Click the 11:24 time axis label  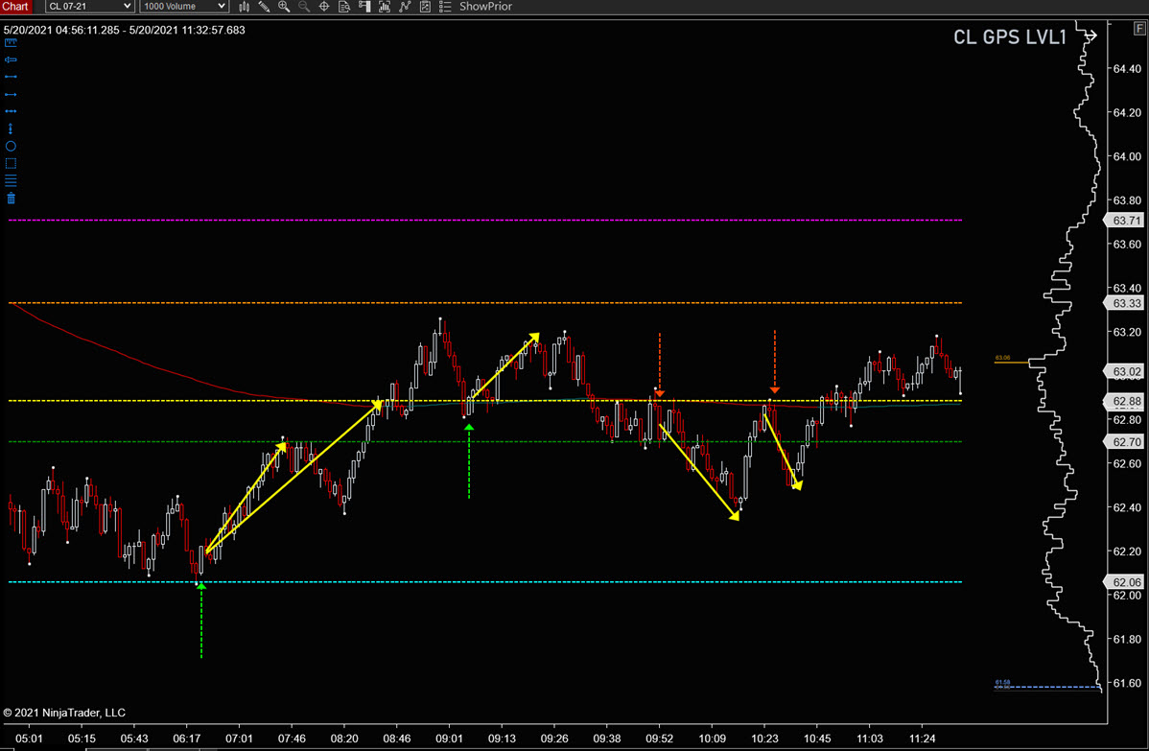[x=922, y=739]
